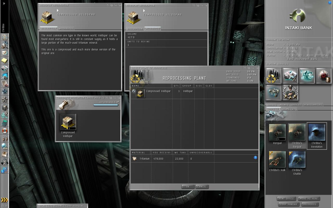Screen dimensions: 333x208
Task: Cancel the reprocessing dialog
Action: click(202, 187)
